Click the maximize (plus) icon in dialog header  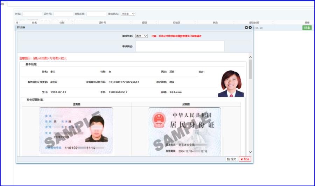click(x=246, y=27)
